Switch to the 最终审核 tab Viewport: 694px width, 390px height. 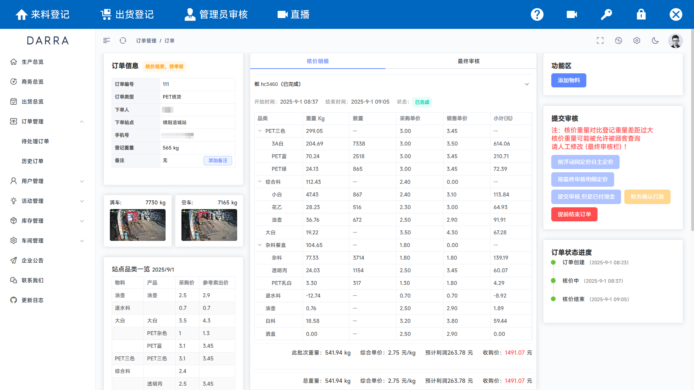(468, 61)
